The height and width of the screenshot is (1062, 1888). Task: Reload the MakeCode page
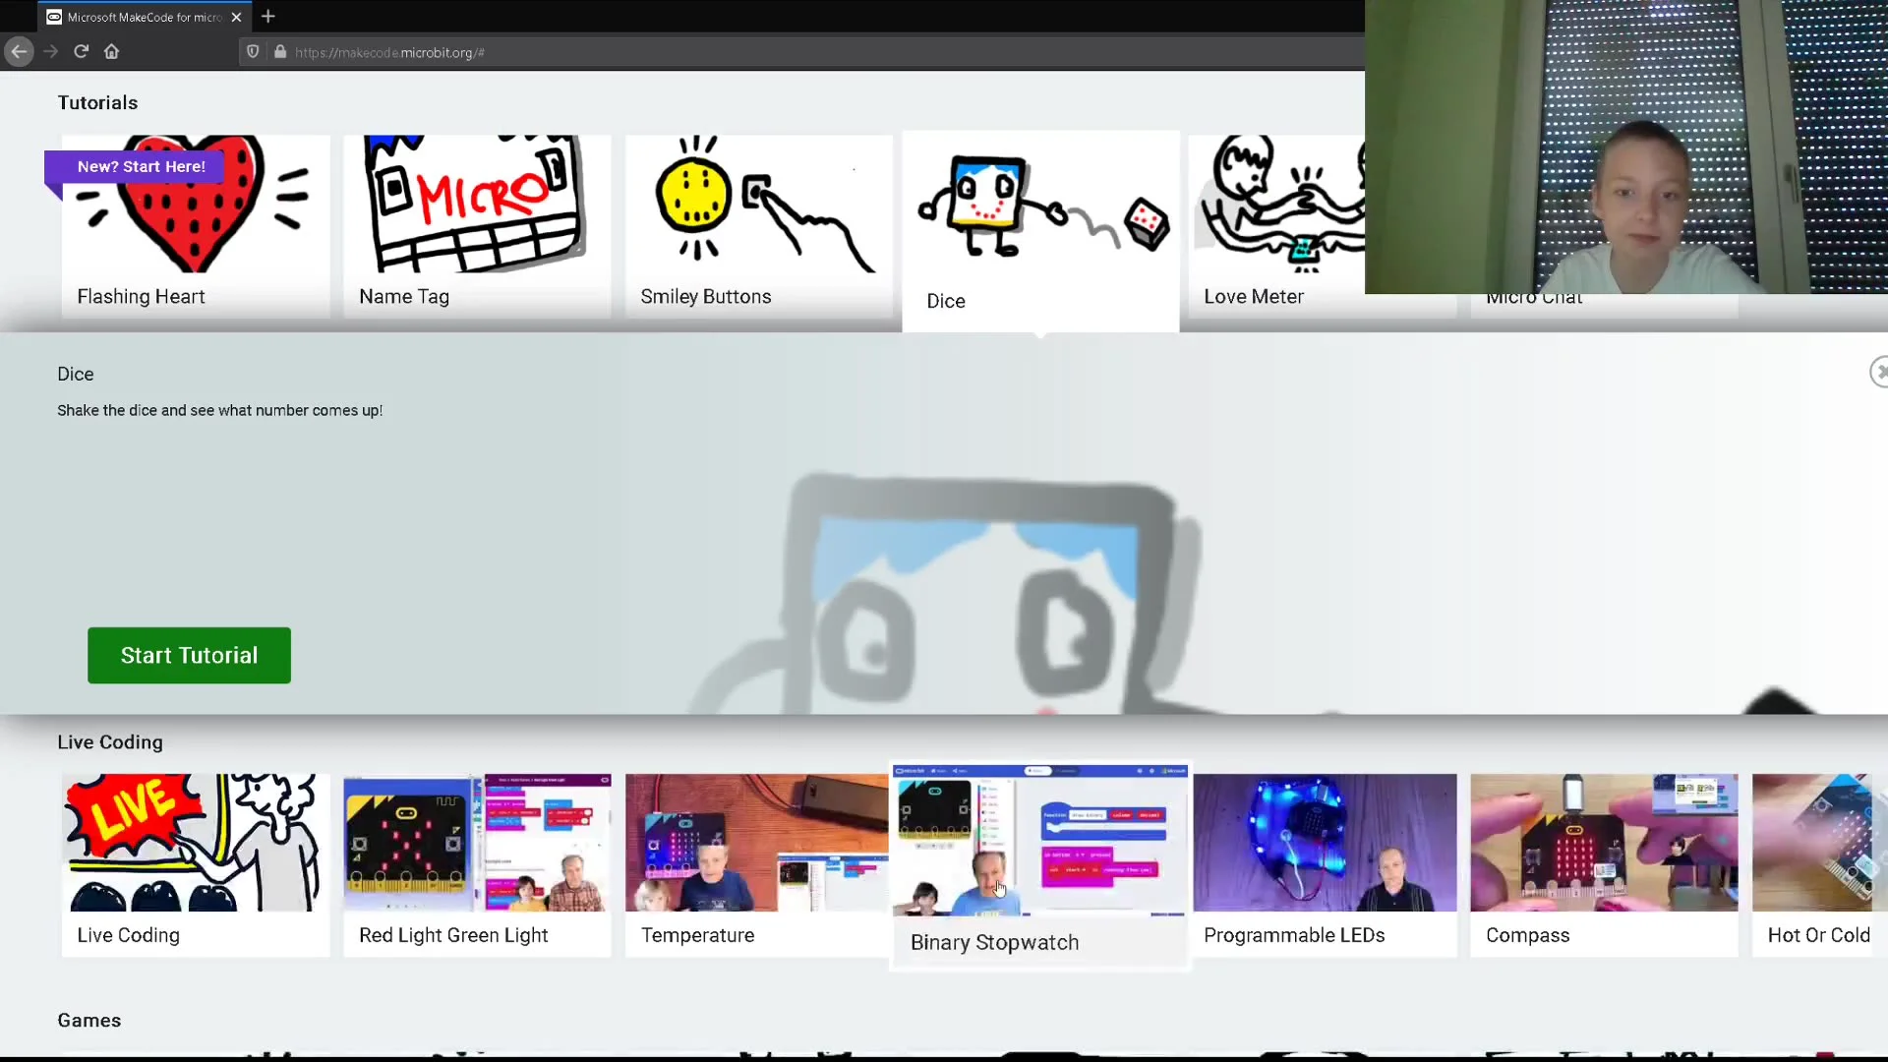(82, 51)
